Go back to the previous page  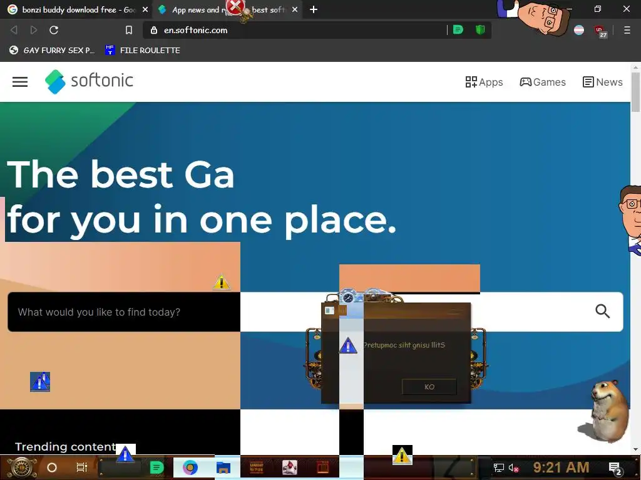(14, 30)
